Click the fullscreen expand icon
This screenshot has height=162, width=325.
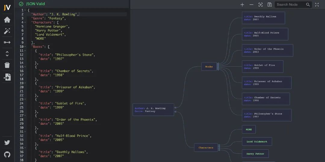[317, 4]
